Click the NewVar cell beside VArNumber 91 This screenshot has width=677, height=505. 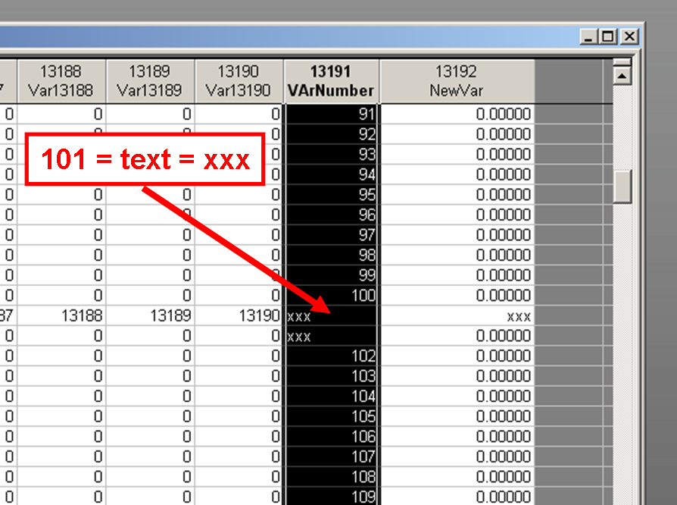(x=457, y=114)
